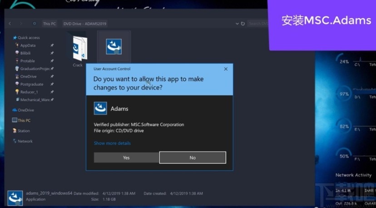The image size is (376, 208).
Task: Click the F:\ drive 50% usage gauge
Action: pos(343,156)
